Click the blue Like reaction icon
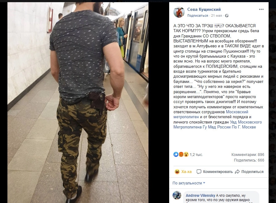Viewport: 276px width, 203px height. point(176,154)
